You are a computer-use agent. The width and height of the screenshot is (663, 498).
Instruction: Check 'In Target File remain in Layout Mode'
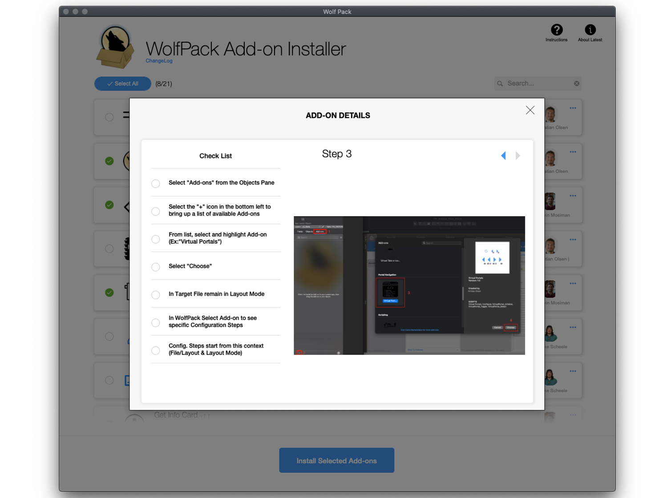point(156,295)
